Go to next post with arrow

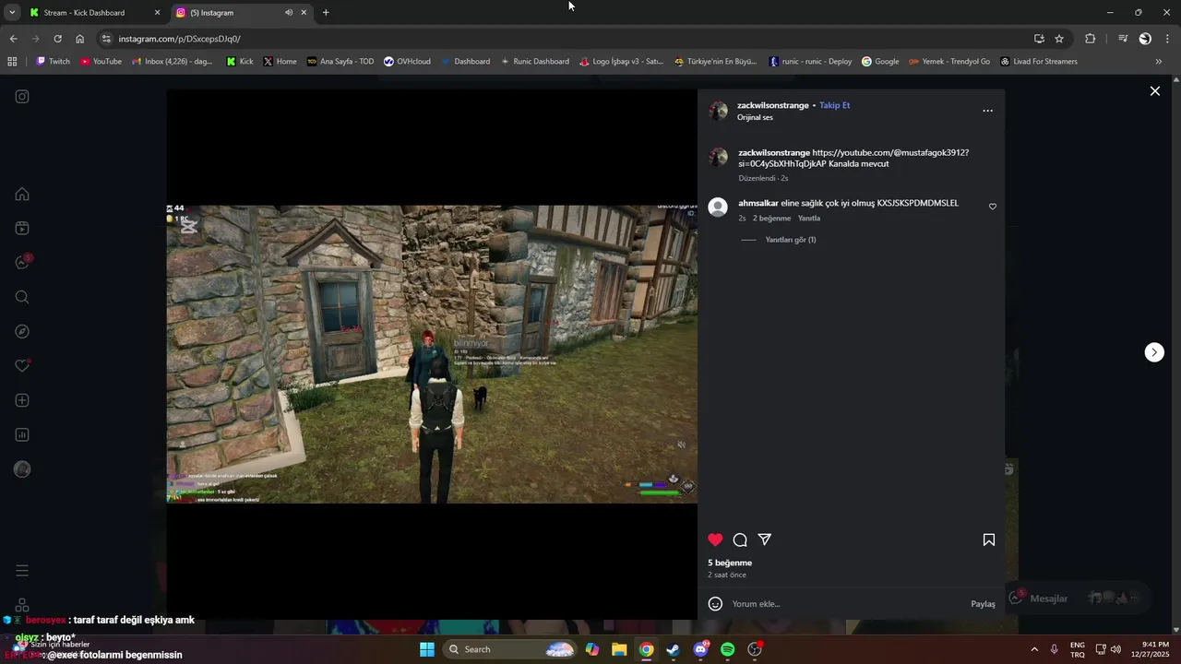(x=1154, y=352)
